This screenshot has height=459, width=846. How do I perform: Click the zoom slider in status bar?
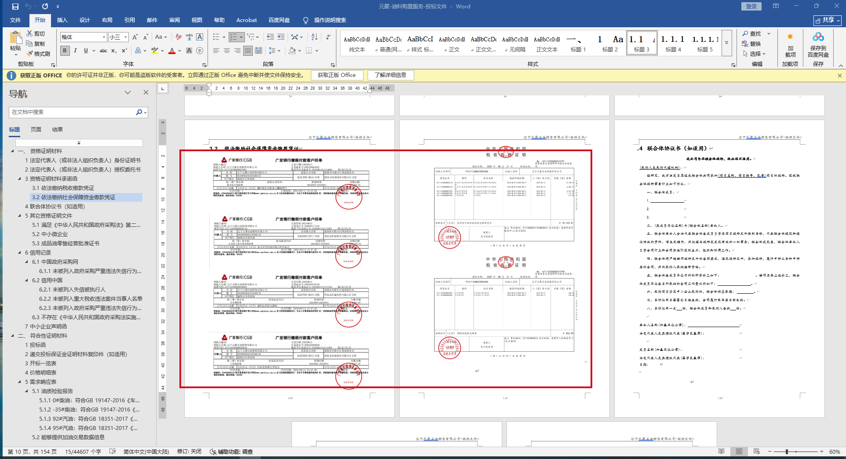tap(787, 452)
